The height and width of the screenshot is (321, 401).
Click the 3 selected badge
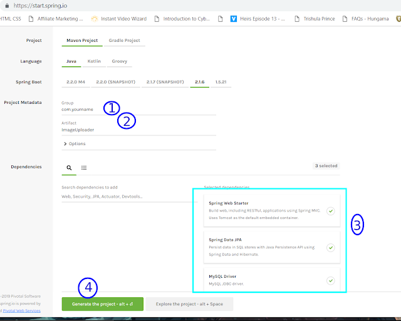326,166
